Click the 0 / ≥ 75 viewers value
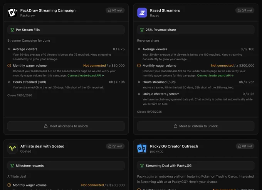The image size is (262, 190). 119,49
